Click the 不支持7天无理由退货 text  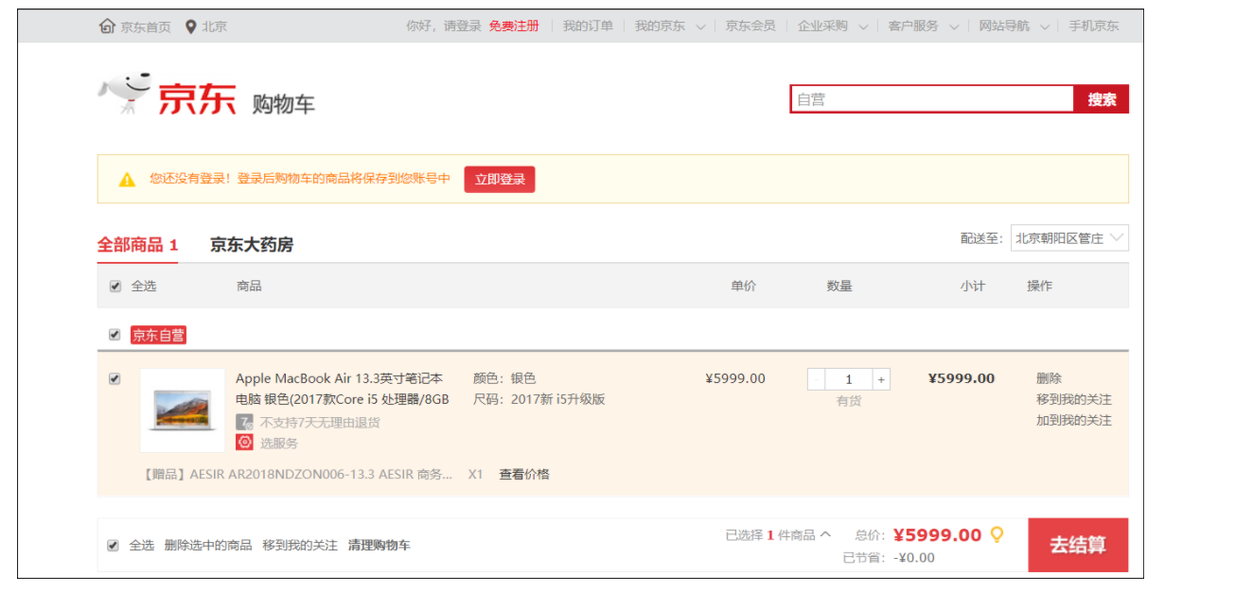tap(320, 423)
